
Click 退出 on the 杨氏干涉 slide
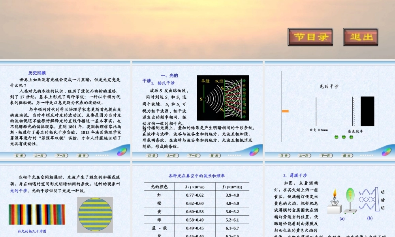(214, 155)
